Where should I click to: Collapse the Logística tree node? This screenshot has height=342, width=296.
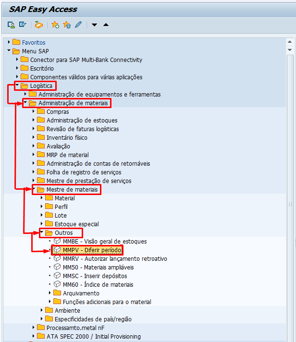pos(17,85)
